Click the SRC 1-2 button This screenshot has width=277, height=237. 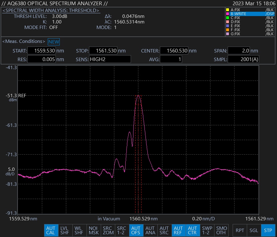click(122, 230)
